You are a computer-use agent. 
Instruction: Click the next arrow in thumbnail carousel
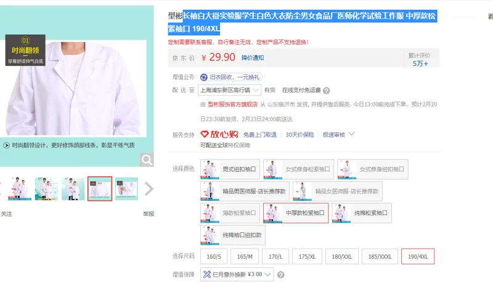point(149,189)
